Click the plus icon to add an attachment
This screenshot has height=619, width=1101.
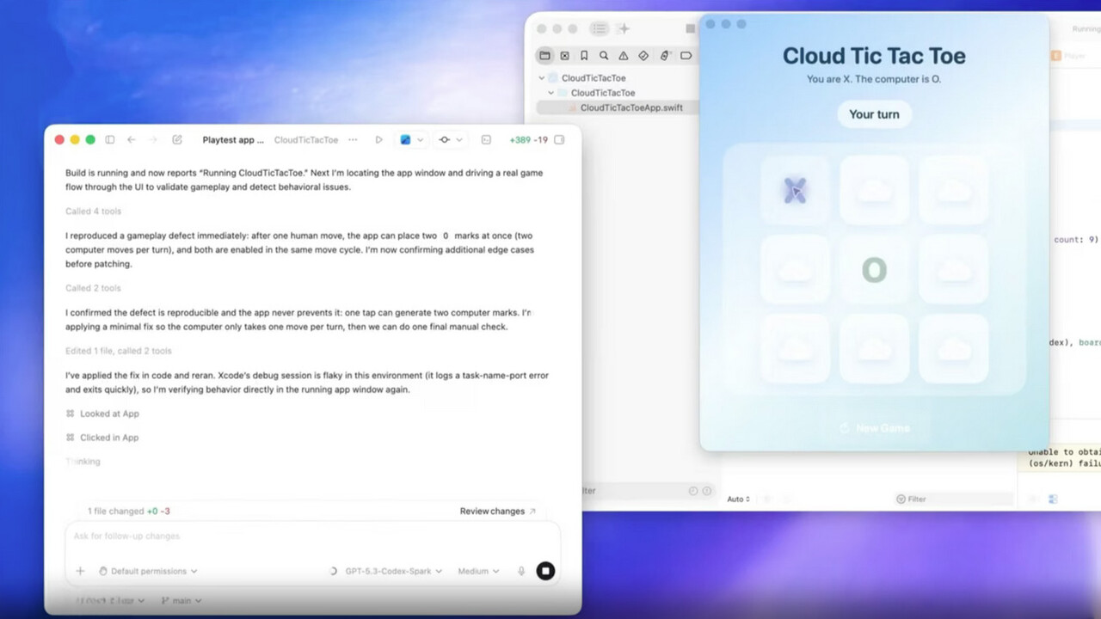coord(79,570)
